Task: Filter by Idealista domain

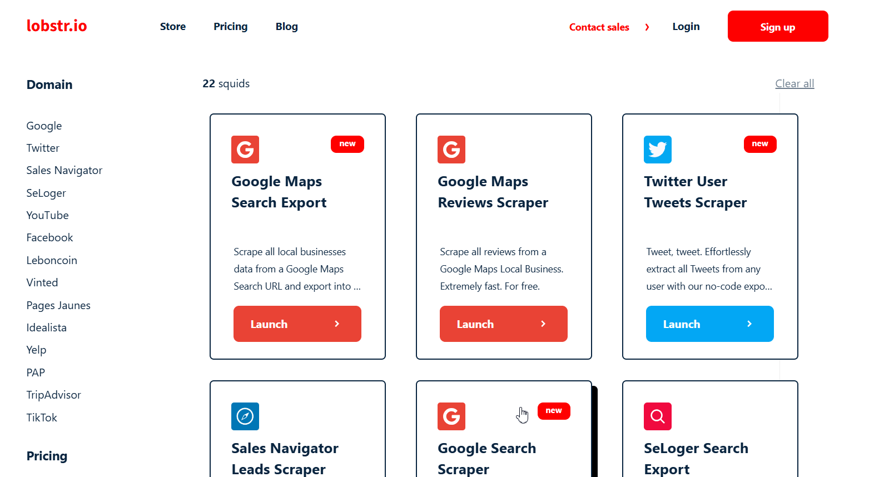Action: (47, 328)
